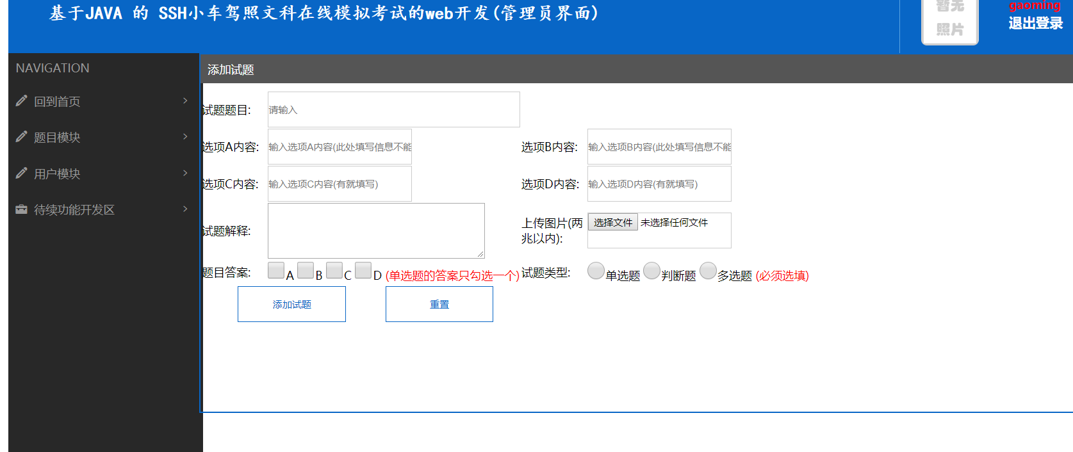Check answer option D checkbox
Viewport: 1073px width, 452px height.
[x=363, y=270]
